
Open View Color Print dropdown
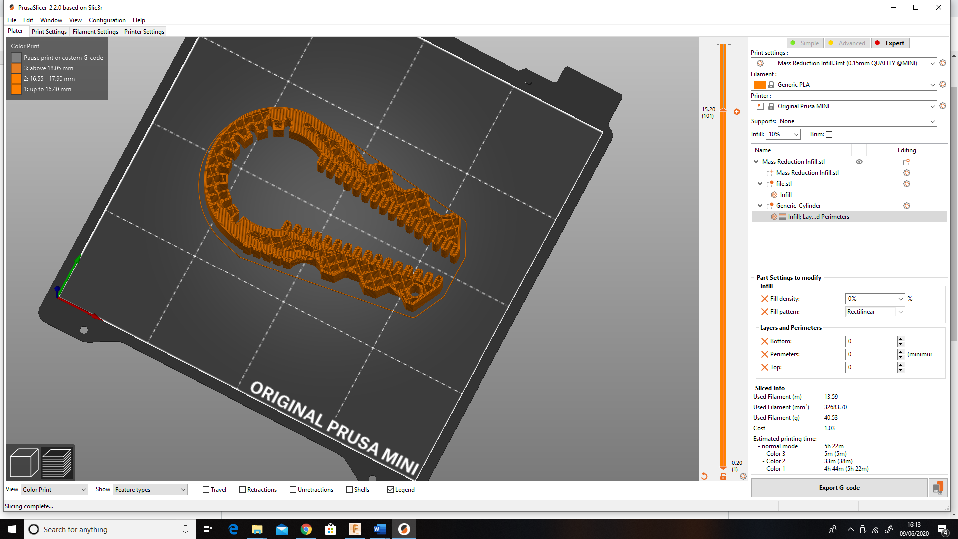point(54,490)
